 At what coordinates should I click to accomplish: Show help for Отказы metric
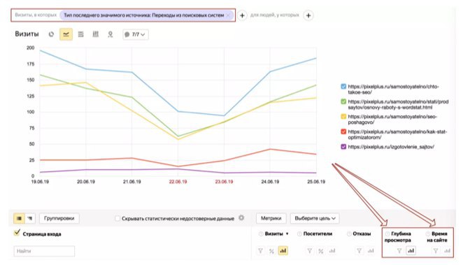[x=349, y=234]
